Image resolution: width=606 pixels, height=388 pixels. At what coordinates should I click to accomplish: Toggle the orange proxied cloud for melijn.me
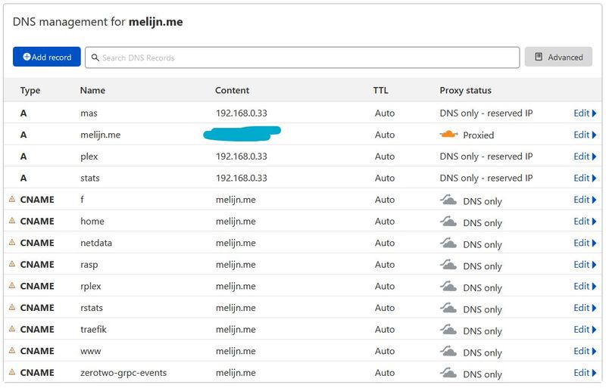(x=449, y=135)
